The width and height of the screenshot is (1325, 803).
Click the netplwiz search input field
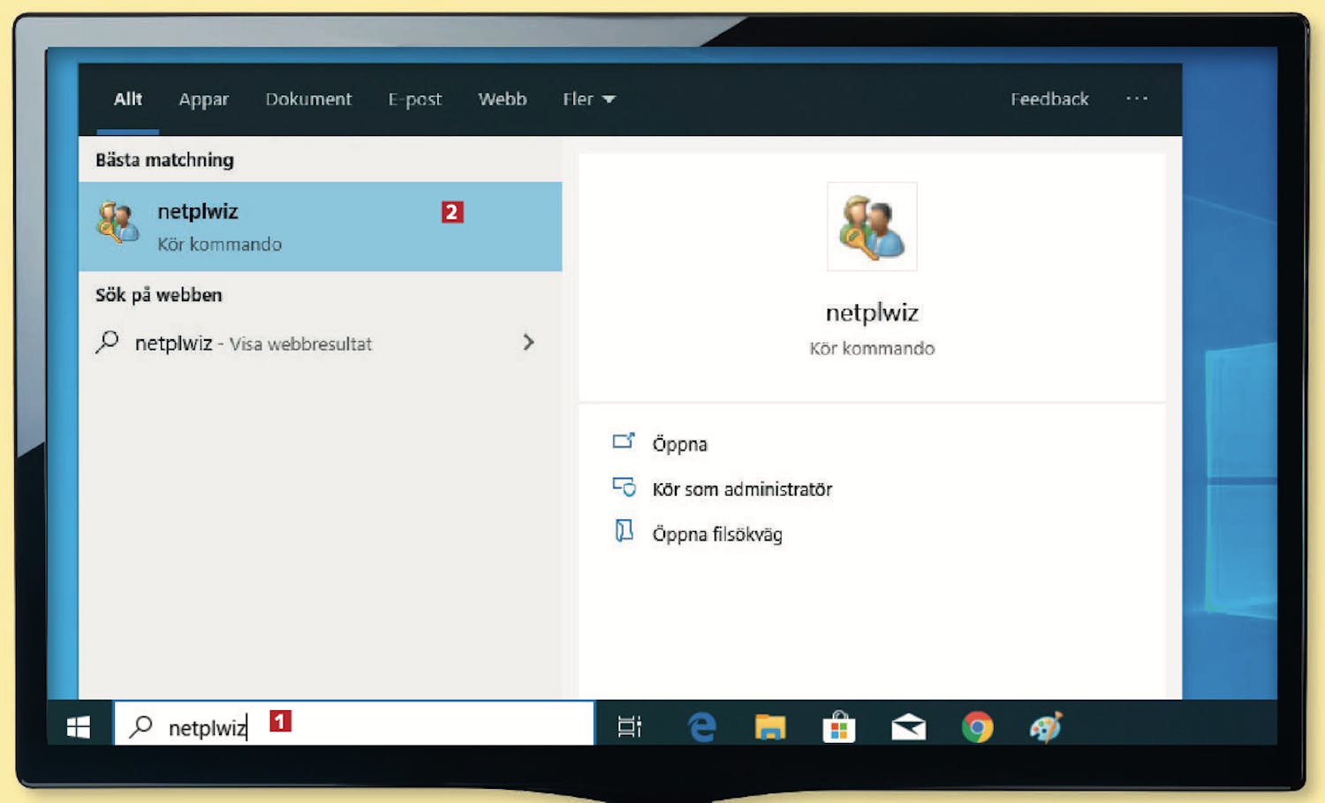[x=354, y=723]
